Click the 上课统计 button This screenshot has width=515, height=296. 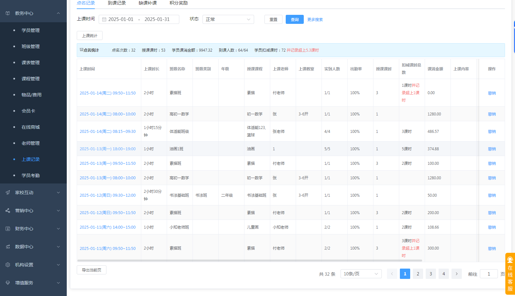pyautogui.click(x=90, y=35)
